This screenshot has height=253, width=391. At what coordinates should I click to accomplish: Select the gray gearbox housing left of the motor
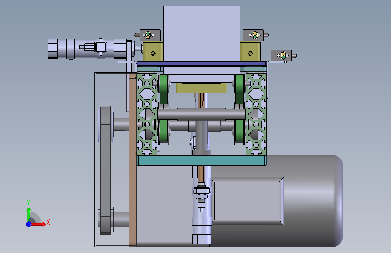pos(165,203)
